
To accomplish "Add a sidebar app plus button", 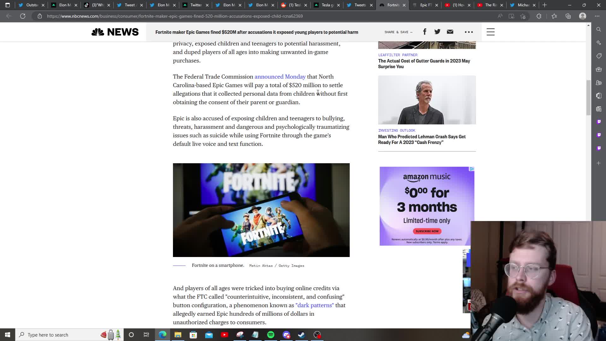I will pyautogui.click(x=599, y=163).
